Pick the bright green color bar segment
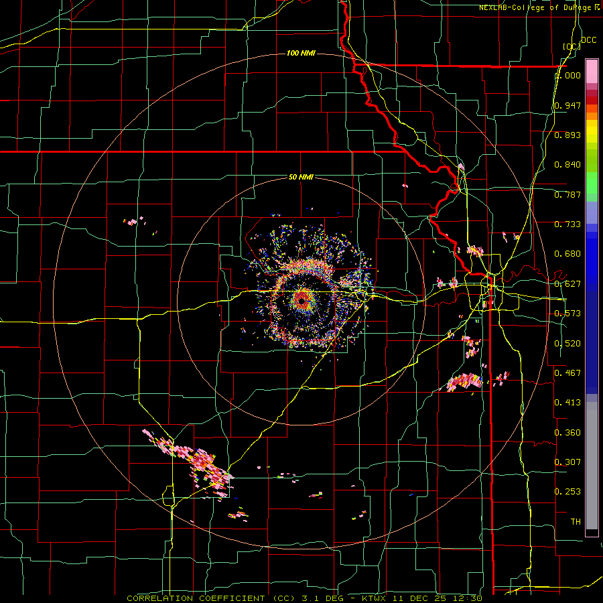 (x=592, y=183)
